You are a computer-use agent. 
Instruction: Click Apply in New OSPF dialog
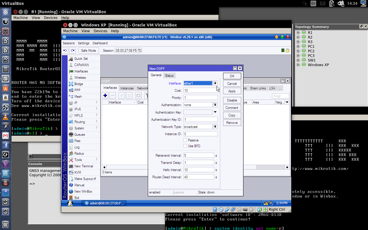point(232,91)
